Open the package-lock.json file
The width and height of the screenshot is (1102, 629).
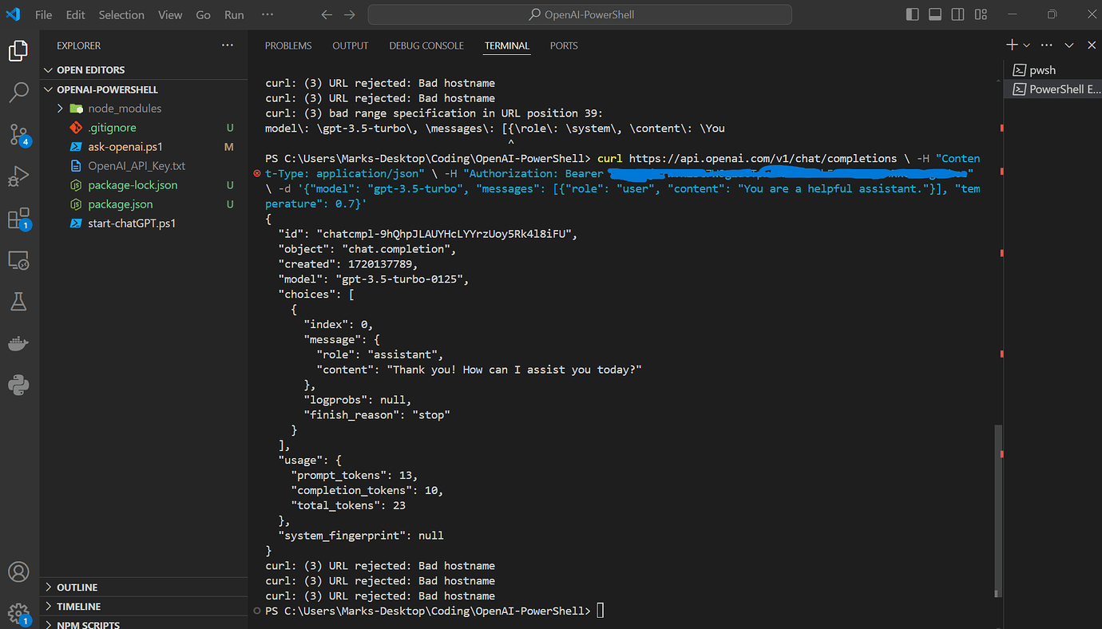coord(144,185)
